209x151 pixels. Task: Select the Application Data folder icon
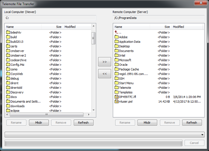point(117,41)
